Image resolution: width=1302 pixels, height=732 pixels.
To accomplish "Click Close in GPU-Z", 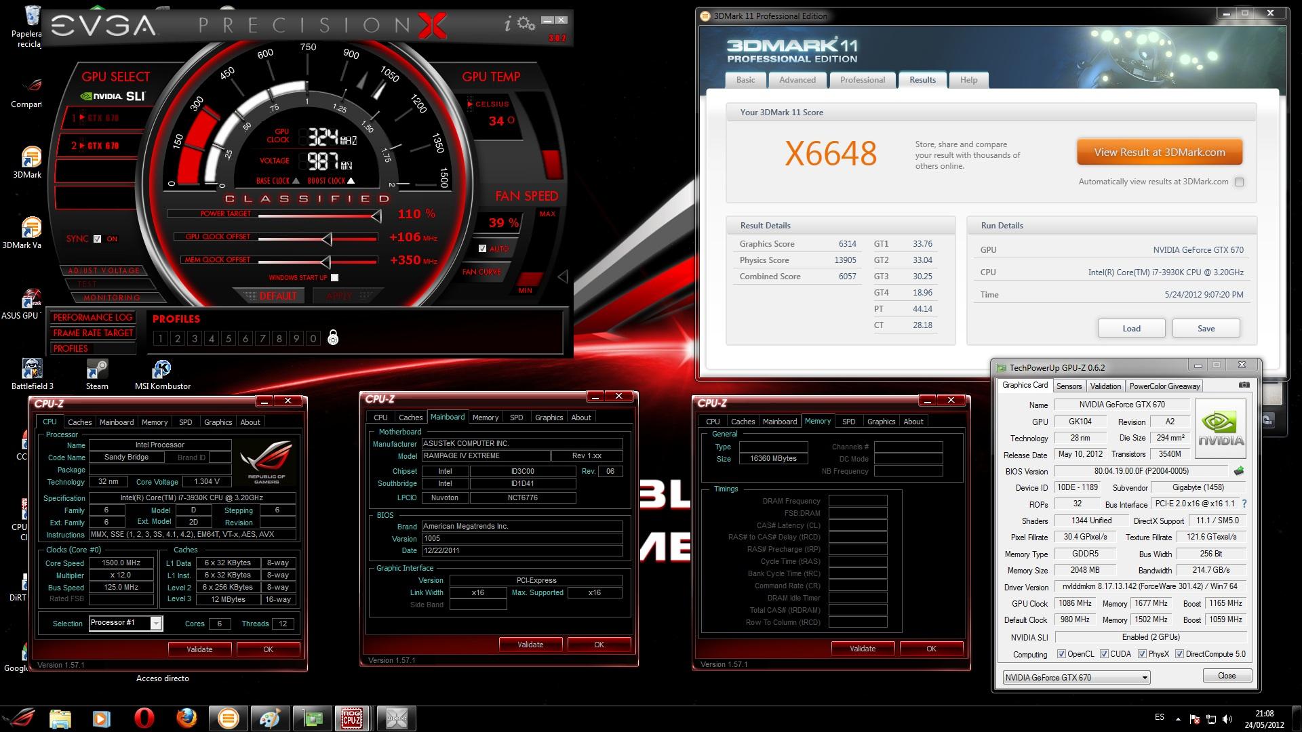I will click(x=1226, y=676).
